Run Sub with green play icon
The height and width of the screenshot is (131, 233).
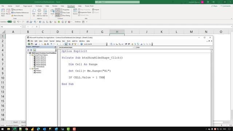[x=58, y=44]
